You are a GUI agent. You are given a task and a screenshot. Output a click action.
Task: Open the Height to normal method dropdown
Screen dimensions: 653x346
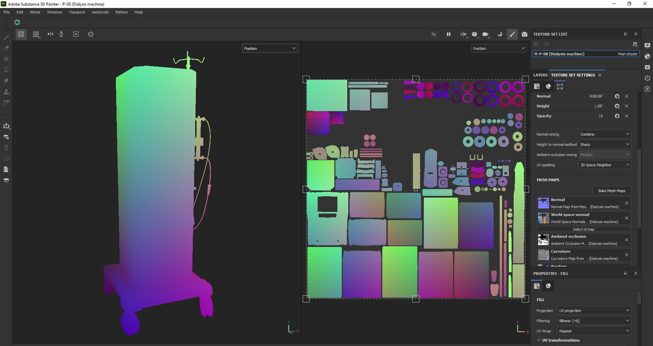605,144
